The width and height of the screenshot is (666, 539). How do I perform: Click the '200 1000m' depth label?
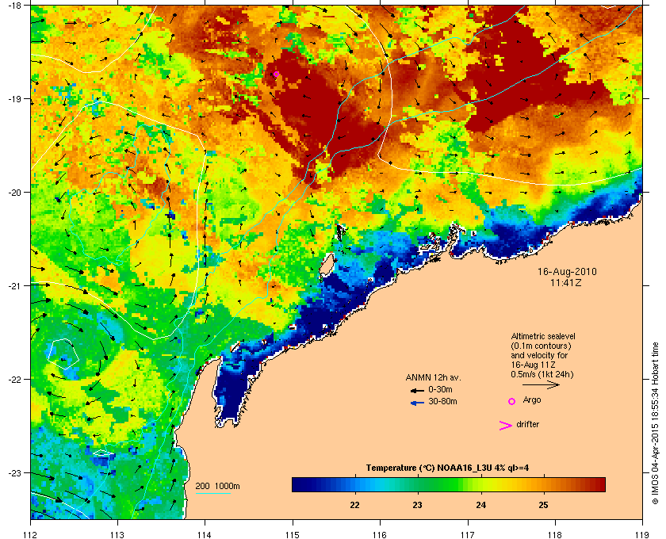tap(217, 486)
